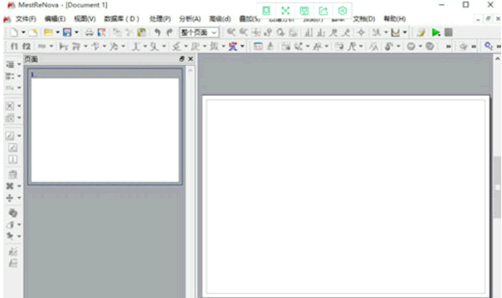
Task: Click the New document icon
Action: pos(14,32)
